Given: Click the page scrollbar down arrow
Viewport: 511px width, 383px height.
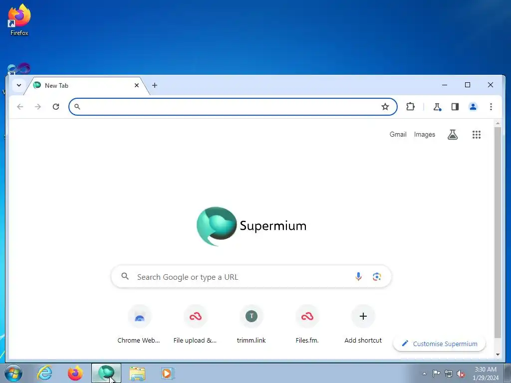Looking at the screenshot, I should click(x=498, y=355).
